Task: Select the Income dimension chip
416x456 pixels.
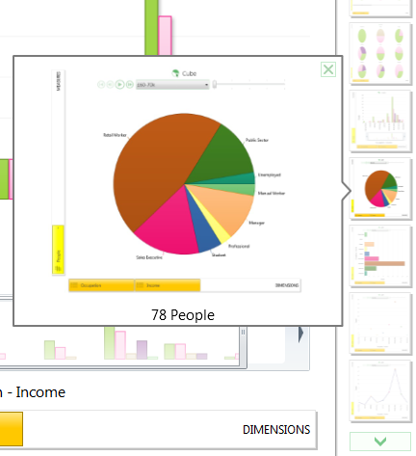Action: click(168, 285)
